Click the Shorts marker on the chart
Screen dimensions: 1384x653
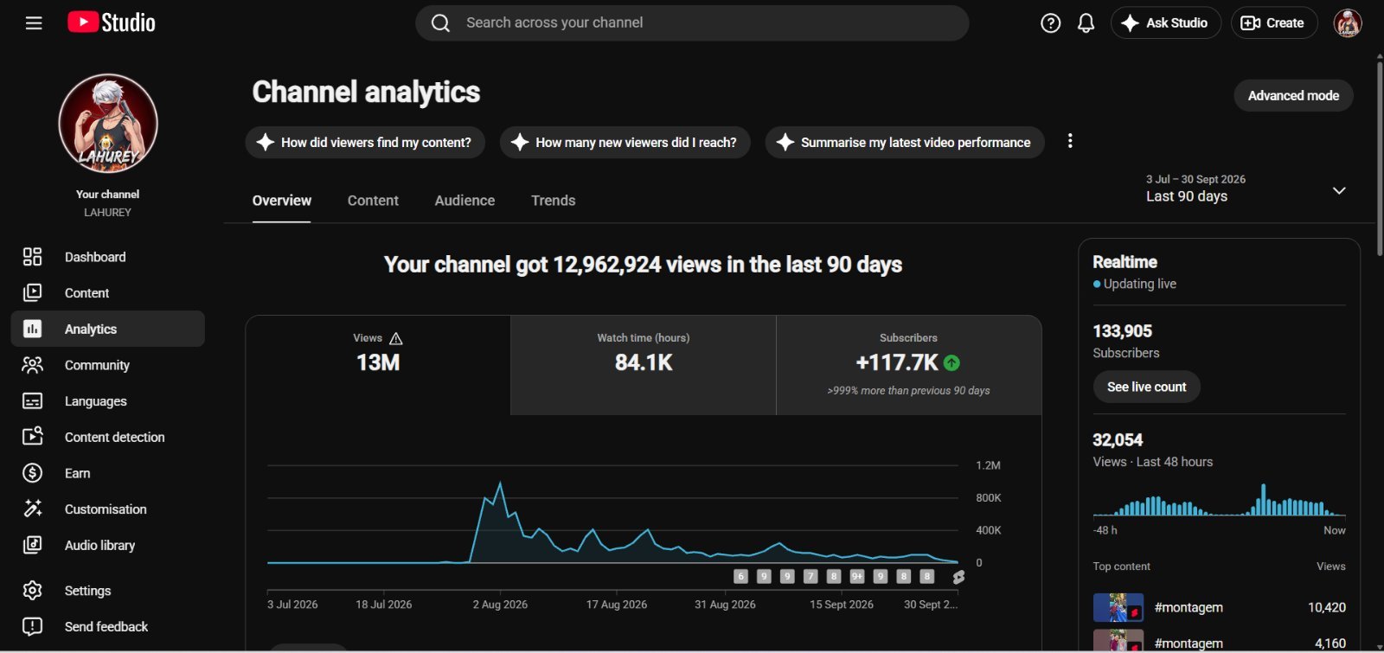pos(958,577)
